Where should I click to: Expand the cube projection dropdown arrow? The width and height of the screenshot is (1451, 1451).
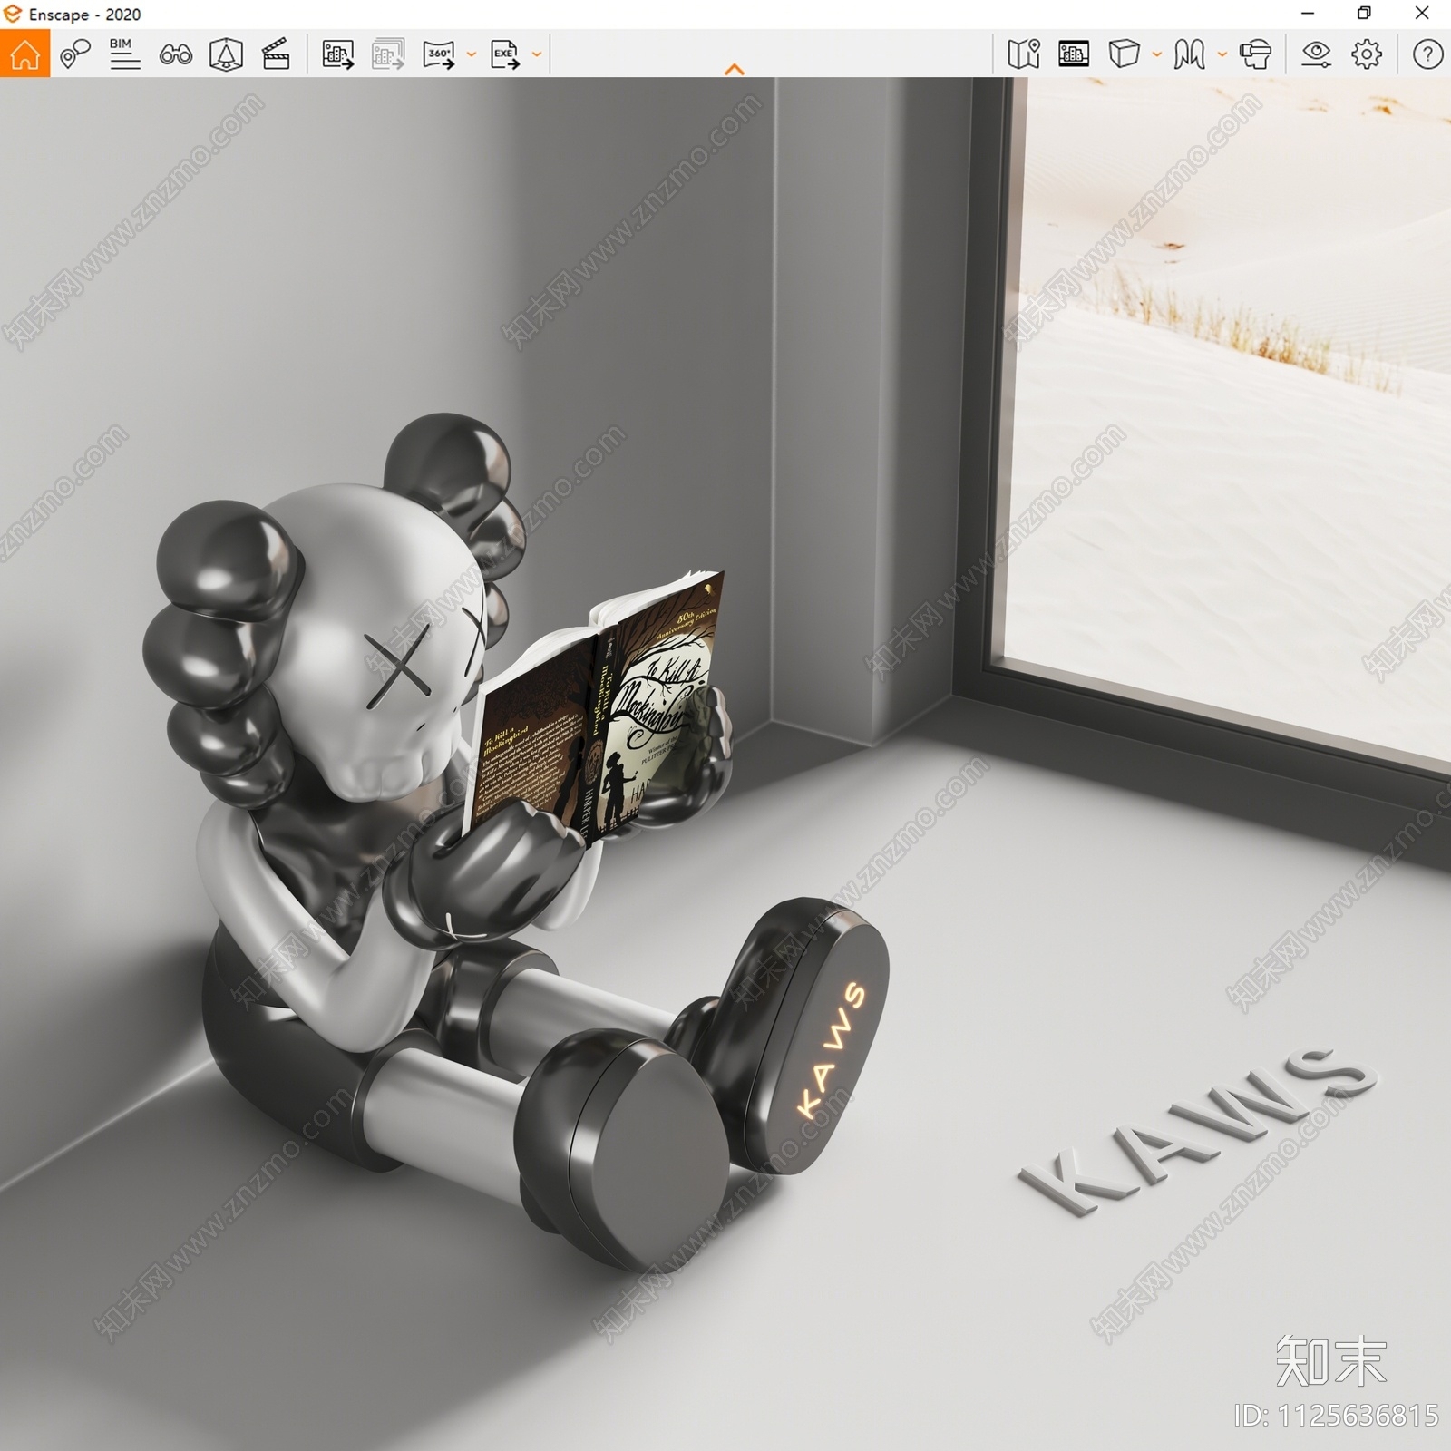tap(1157, 54)
